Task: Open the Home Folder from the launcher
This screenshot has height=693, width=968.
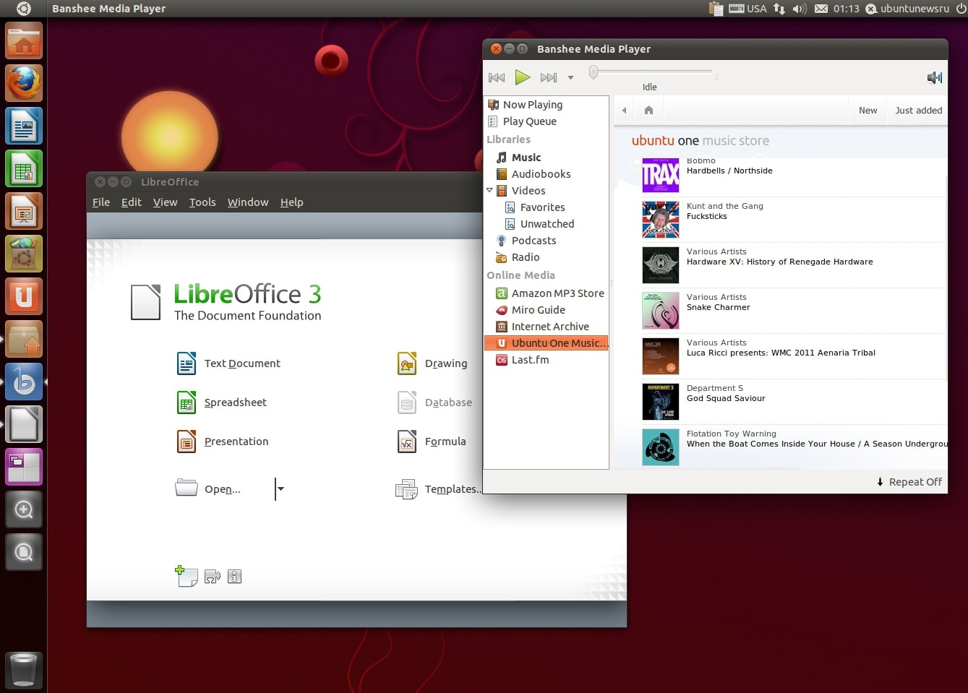Action: [24, 40]
